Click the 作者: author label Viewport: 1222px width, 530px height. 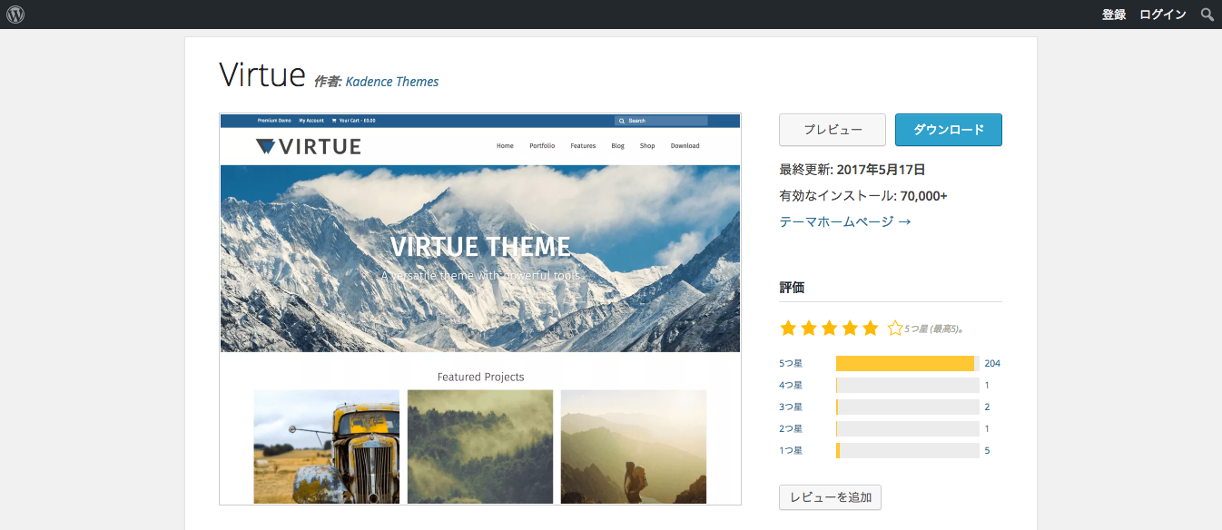327,82
